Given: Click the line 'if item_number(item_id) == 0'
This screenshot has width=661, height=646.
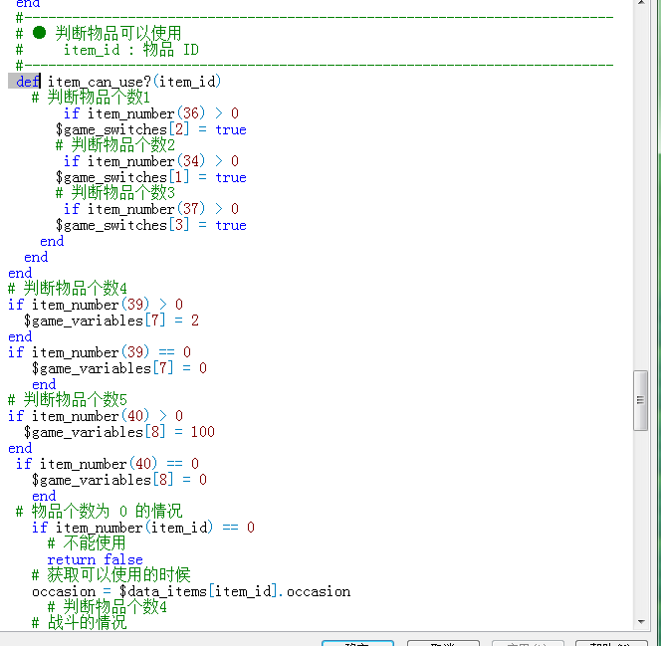Looking at the screenshot, I should [143, 528].
